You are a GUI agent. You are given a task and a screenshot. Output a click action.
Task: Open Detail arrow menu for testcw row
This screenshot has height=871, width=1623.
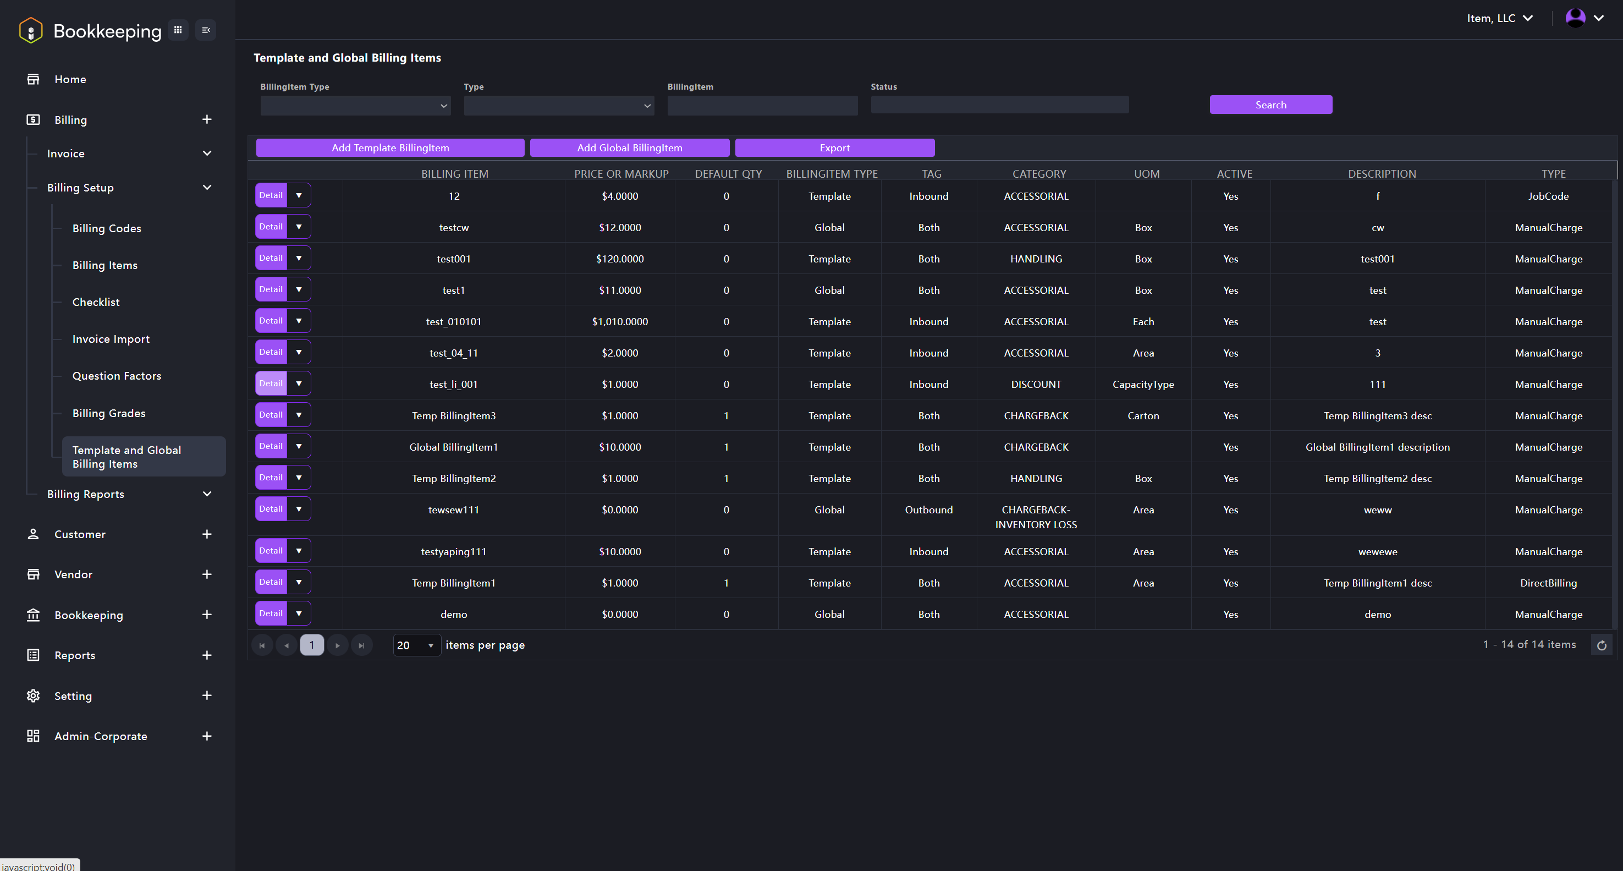point(299,226)
